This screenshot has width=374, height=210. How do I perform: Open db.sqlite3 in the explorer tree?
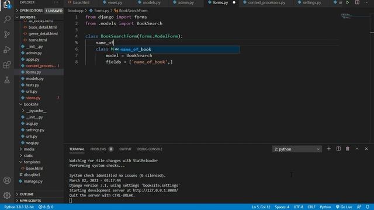[x=32, y=175]
